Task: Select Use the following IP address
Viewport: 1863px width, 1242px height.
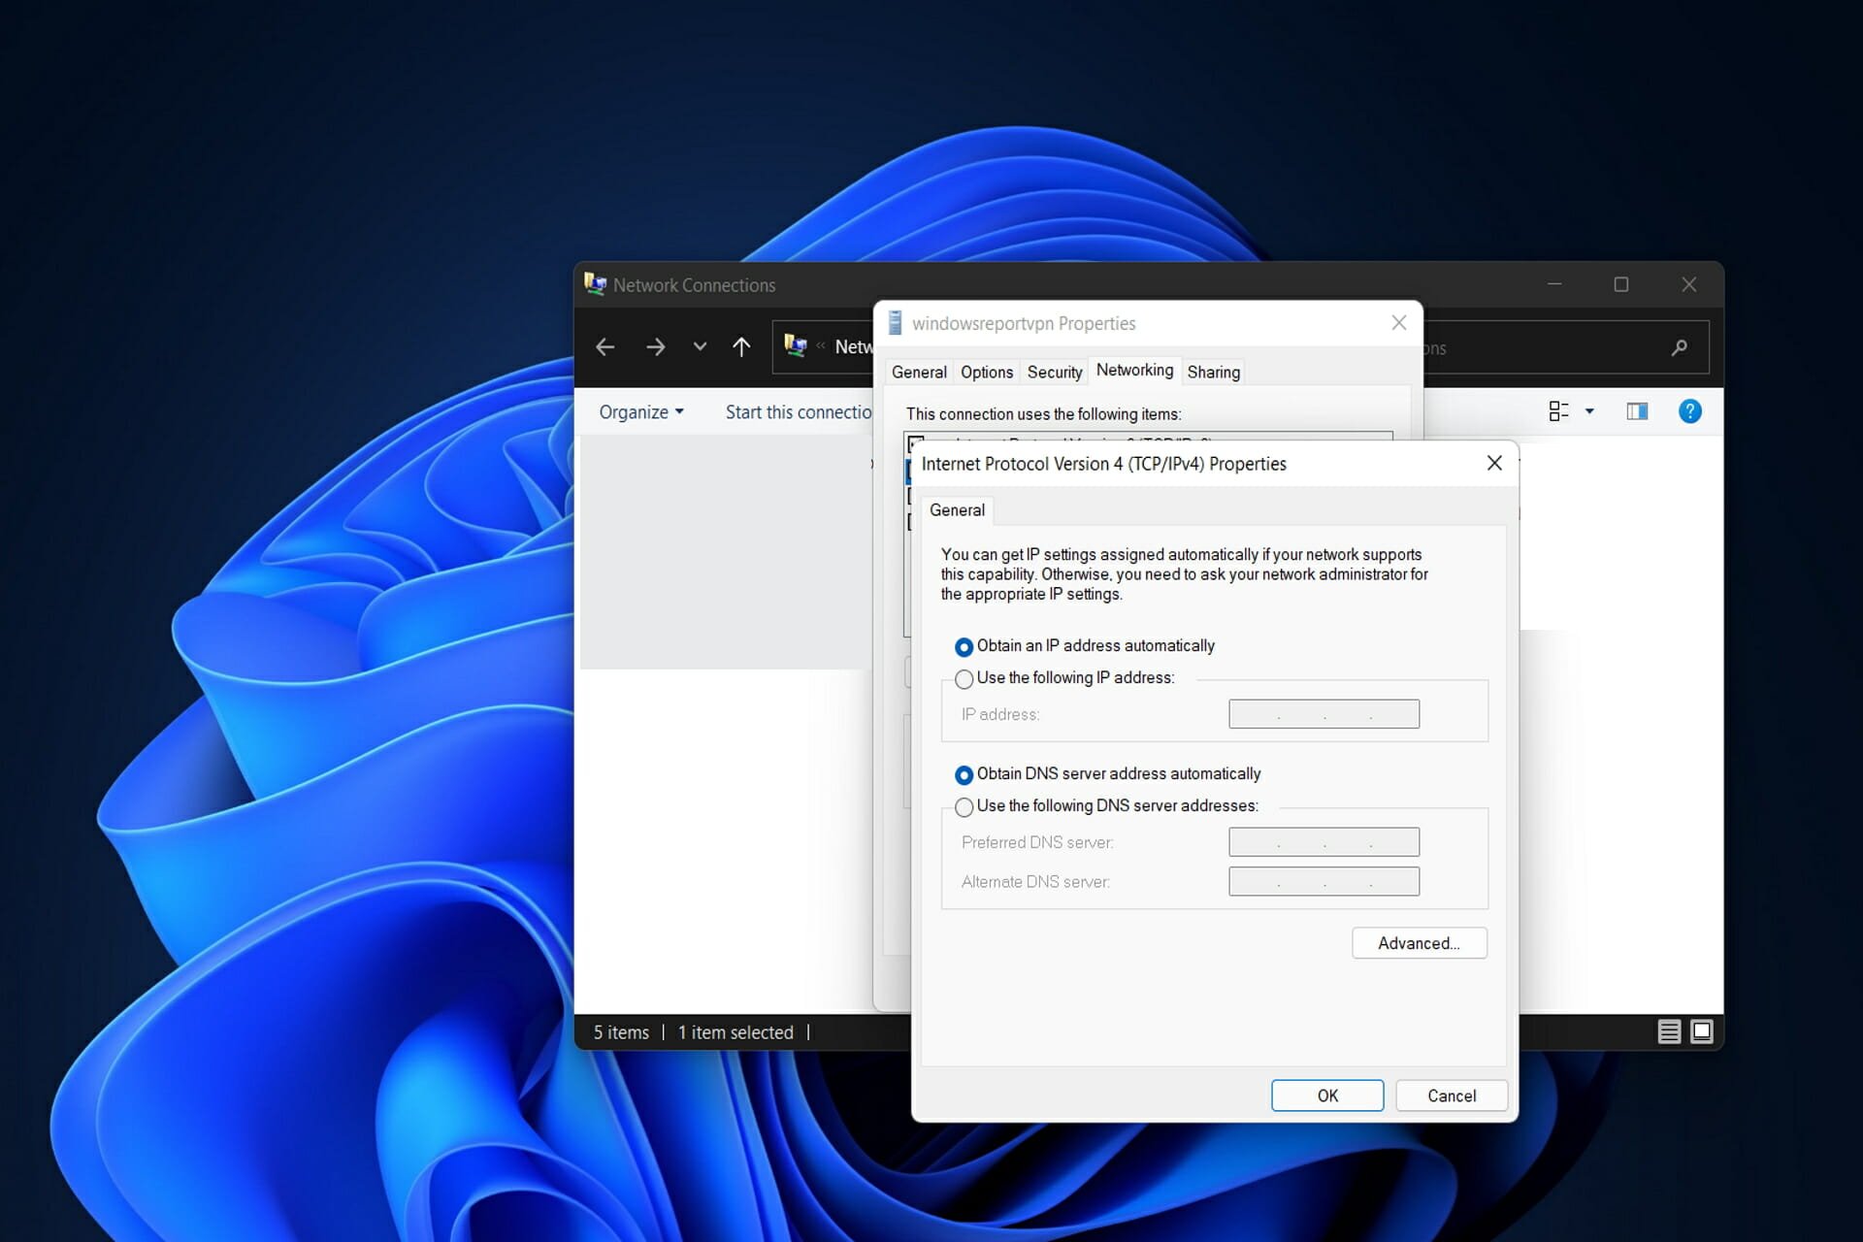Action: click(x=1064, y=678)
